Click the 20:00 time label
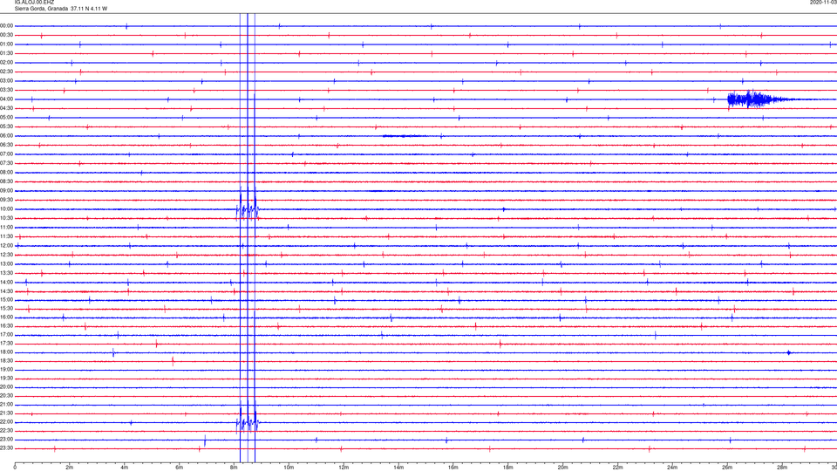Image resolution: width=837 pixels, height=471 pixels. 6,386
